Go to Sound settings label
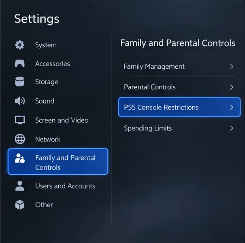The width and height of the screenshot is (245, 243). tap(45, 101)
